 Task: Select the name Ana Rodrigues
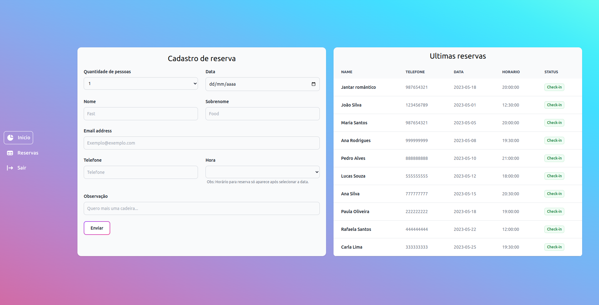(x=356, y=141)
